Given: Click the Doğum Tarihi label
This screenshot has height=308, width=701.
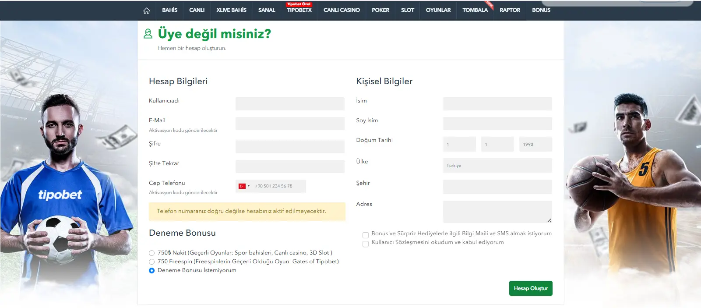Looking at the screenshot, I should (374, 140).
